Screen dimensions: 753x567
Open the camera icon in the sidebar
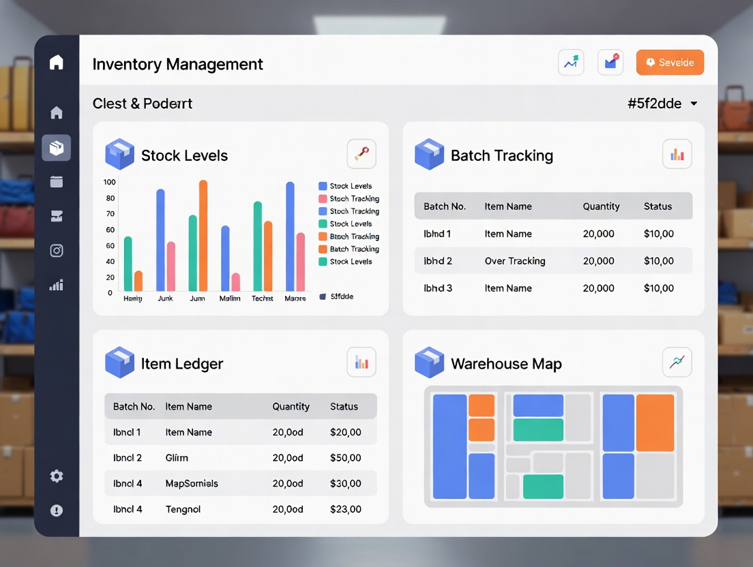tap(57, 251)
